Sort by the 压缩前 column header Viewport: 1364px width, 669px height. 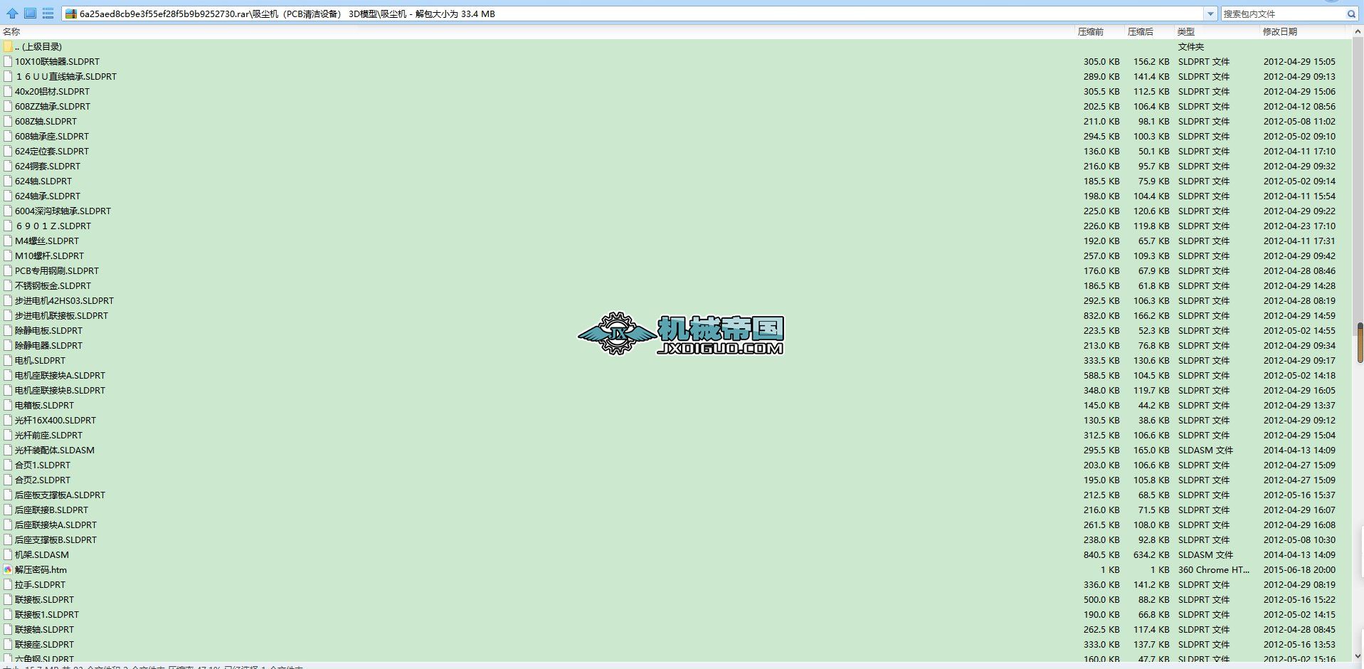pos(1091,31)
